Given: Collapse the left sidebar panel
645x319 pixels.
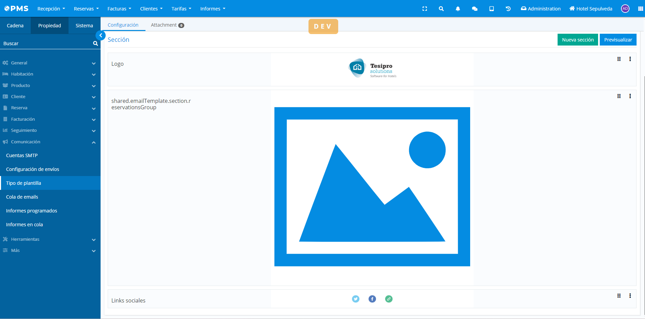Looking at the screenshot, I should [x=101, y=35].
